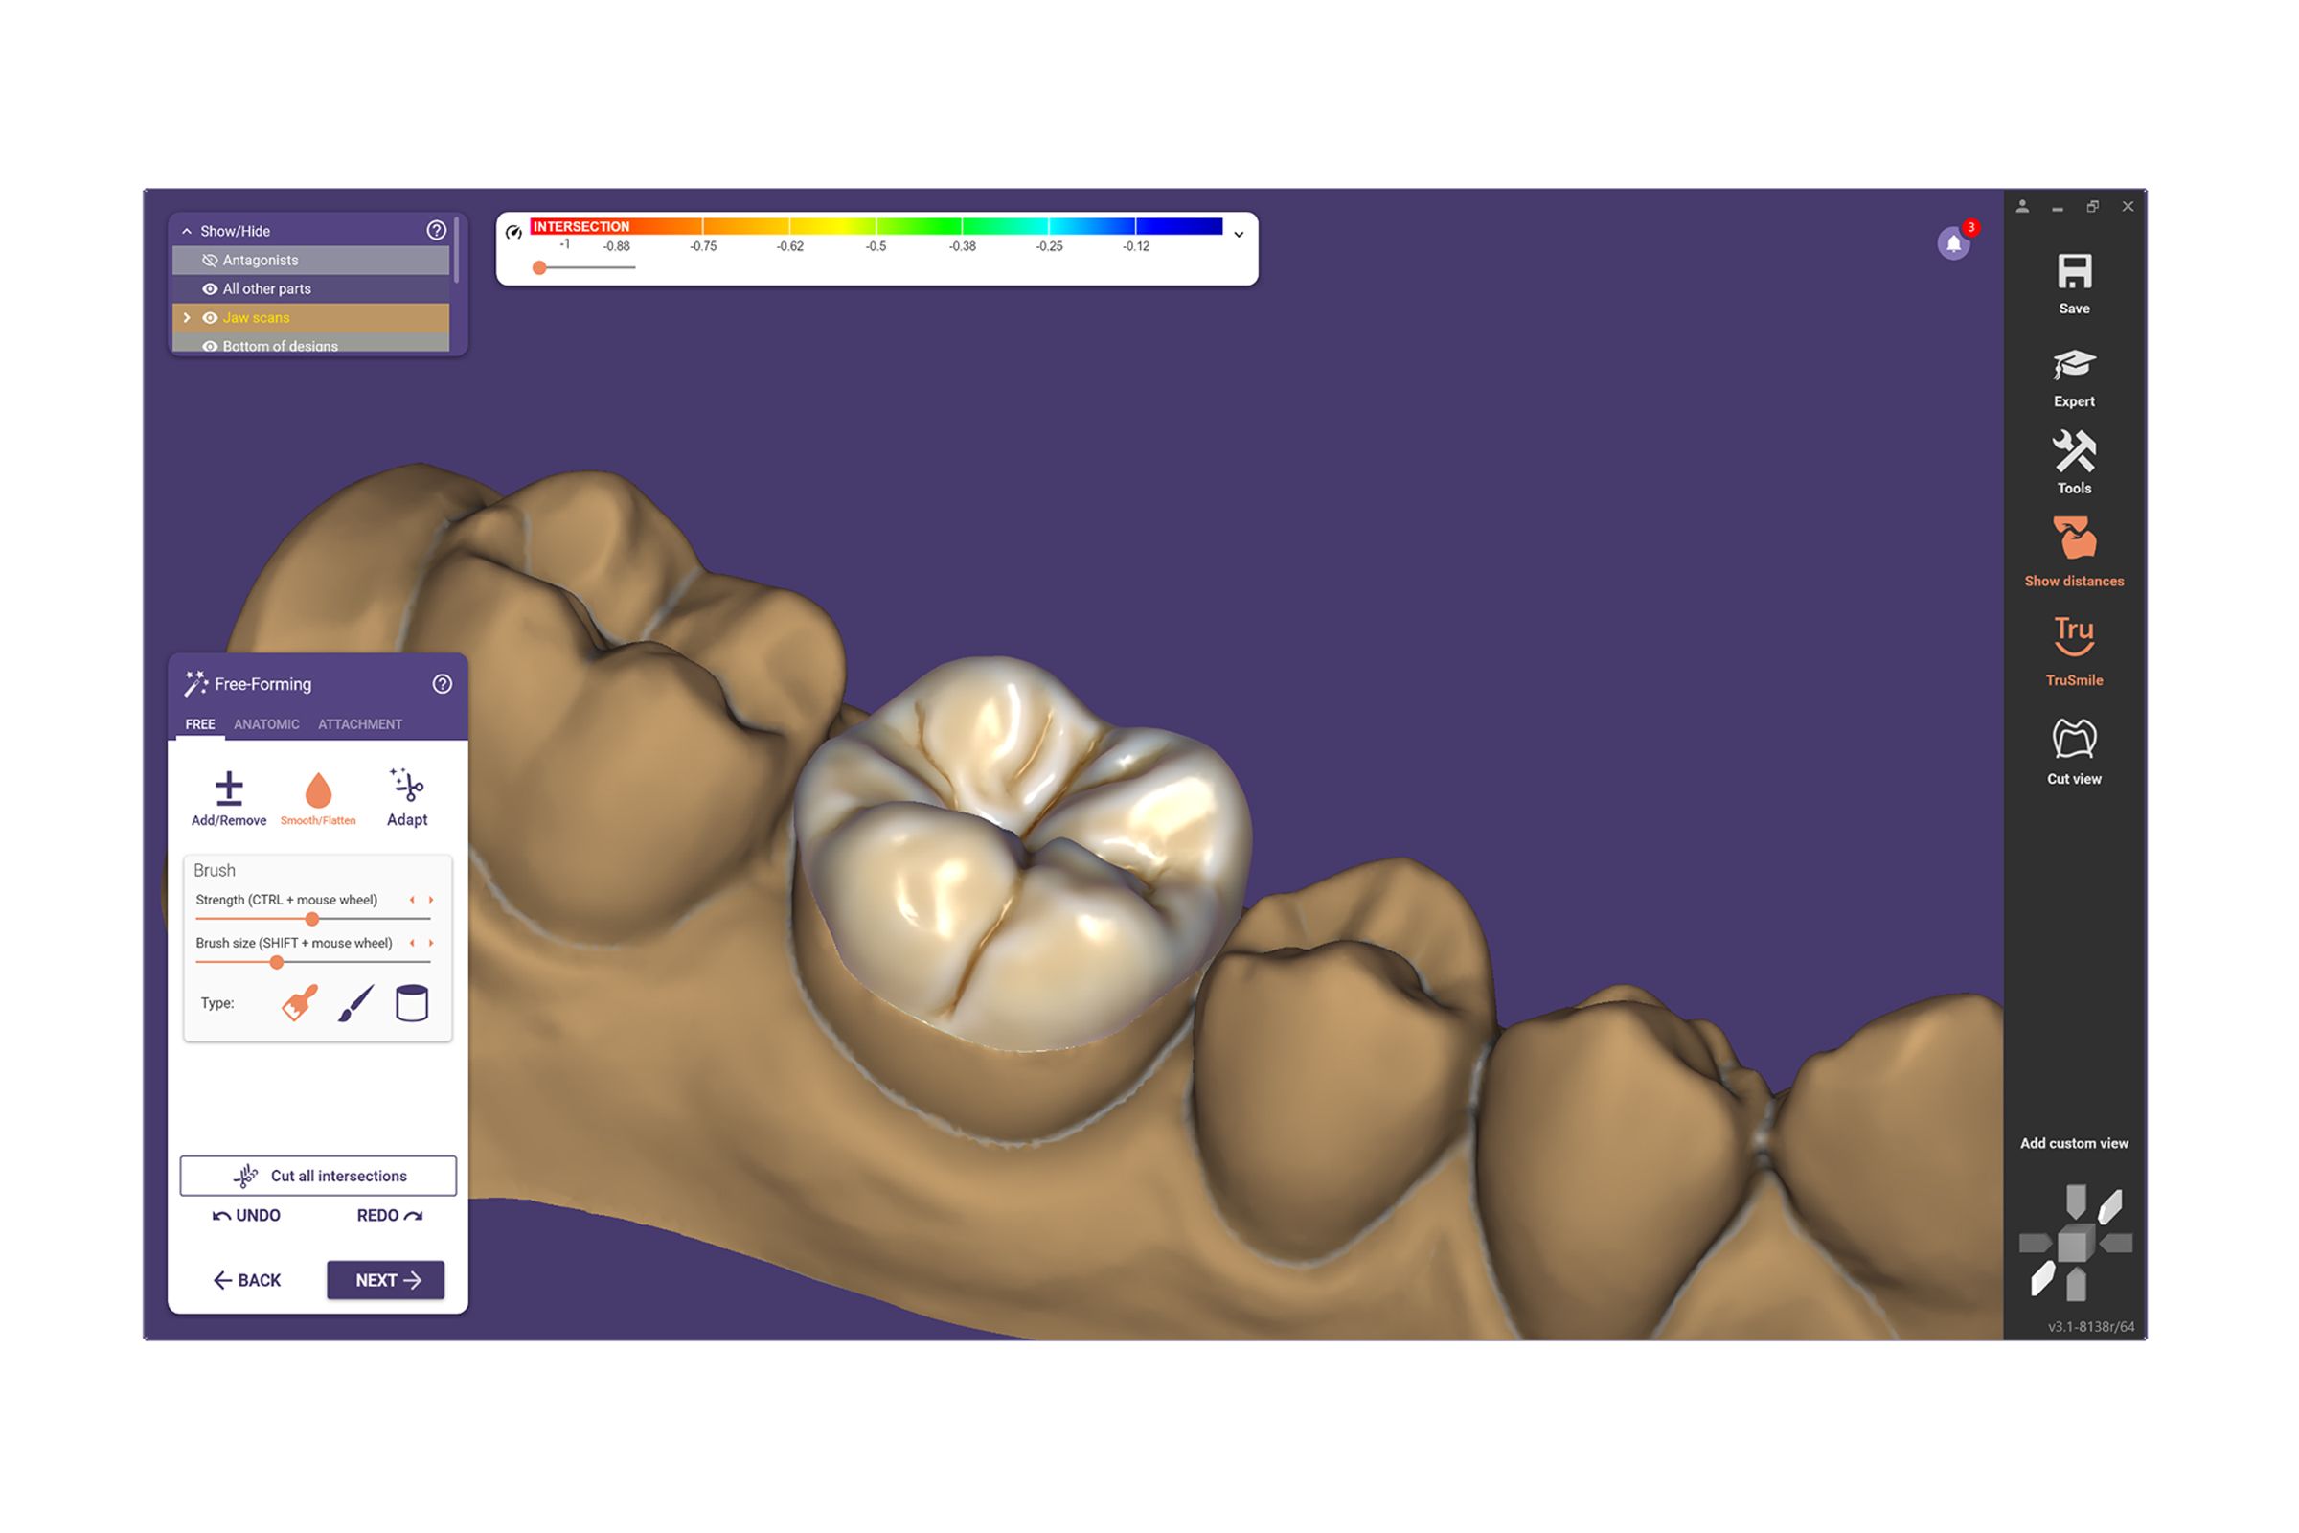Open Cut view

2073,740
